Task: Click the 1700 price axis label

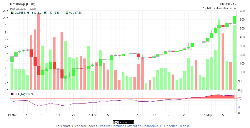Action: tap(241, 11)
